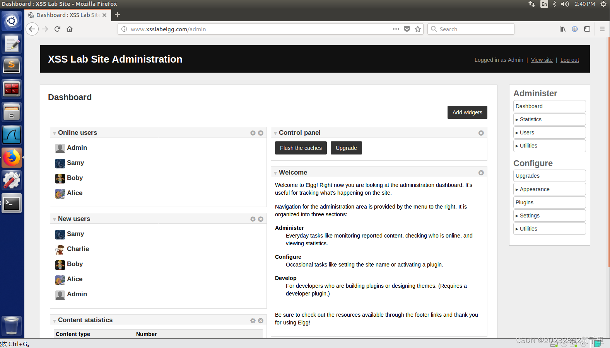The height and width of the screenshot is (348, 610).
Task: Open Boby's profile in Online users
Action: coord(75,178)
